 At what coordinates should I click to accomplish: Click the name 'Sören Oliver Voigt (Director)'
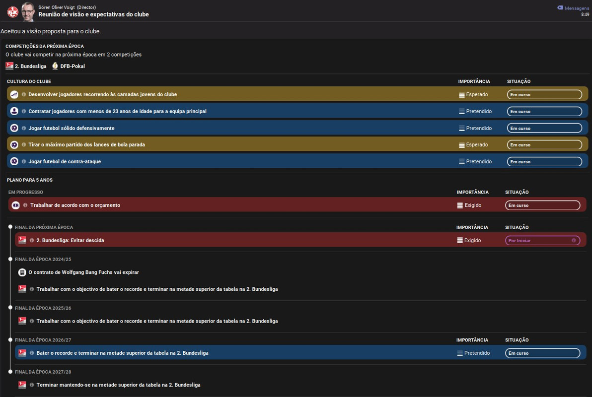(x=67, y=7)
